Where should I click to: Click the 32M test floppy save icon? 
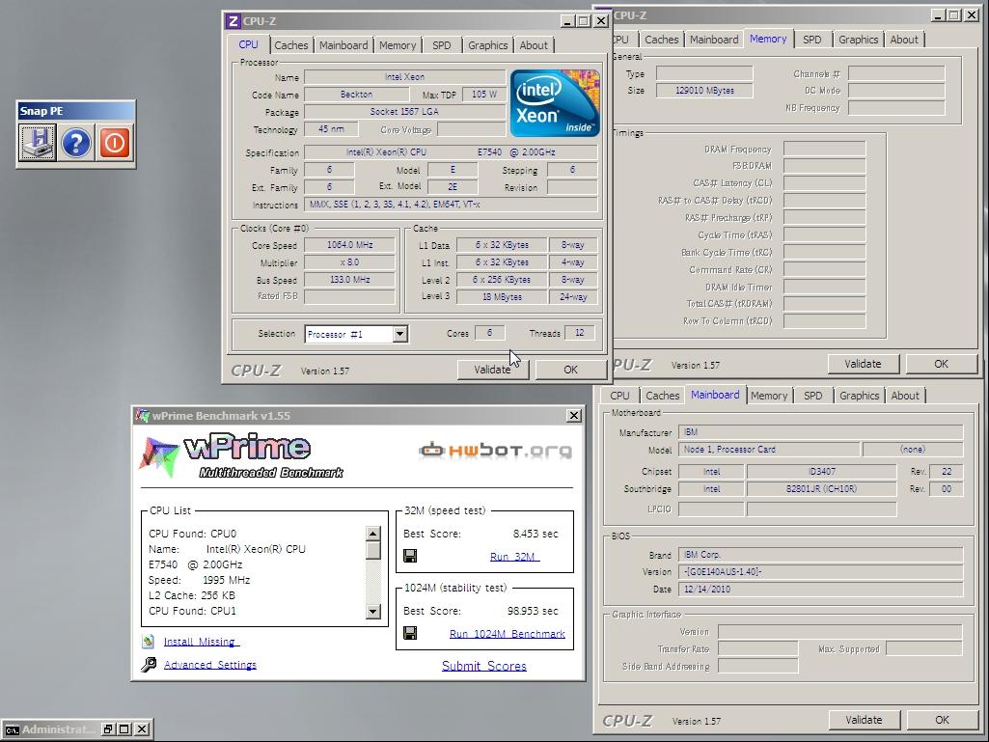410,556
